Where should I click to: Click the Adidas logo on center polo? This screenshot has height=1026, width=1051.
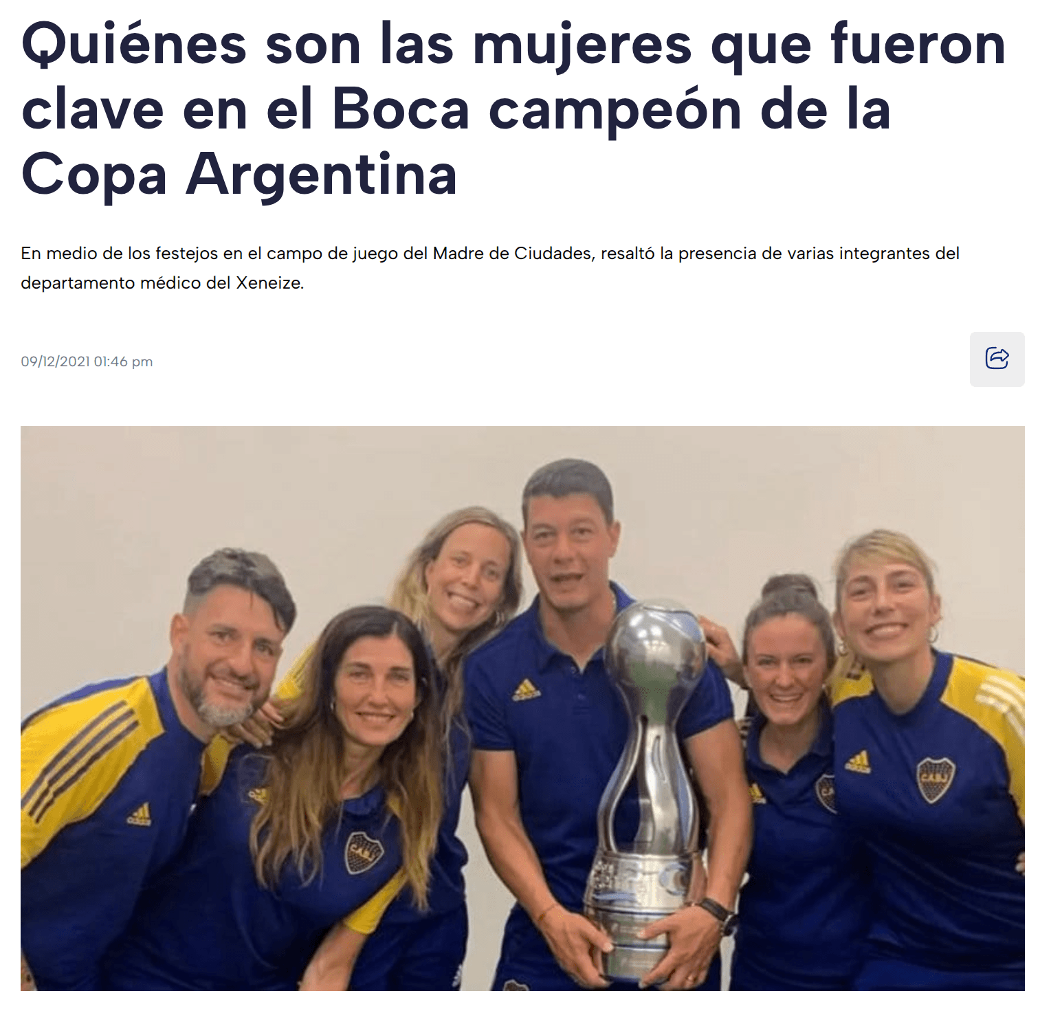[x=526, y=689]
